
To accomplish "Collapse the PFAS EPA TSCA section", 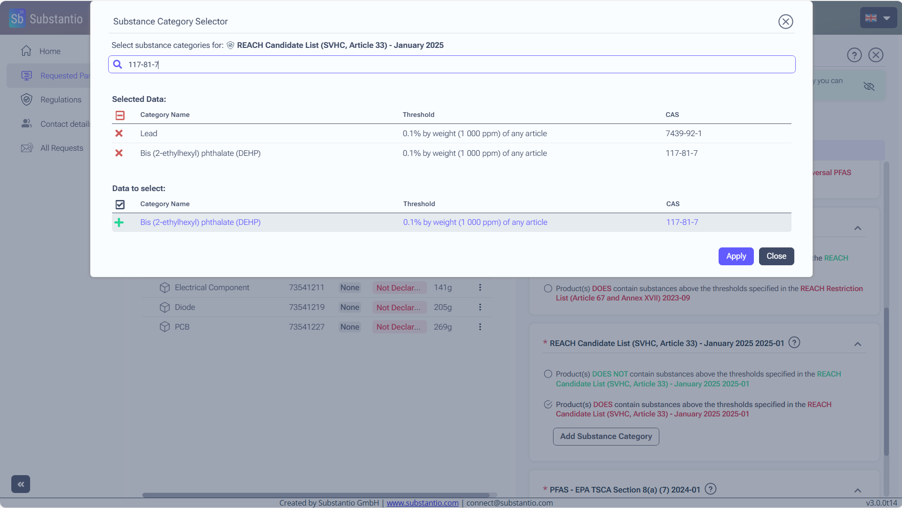I will [857, 491].
